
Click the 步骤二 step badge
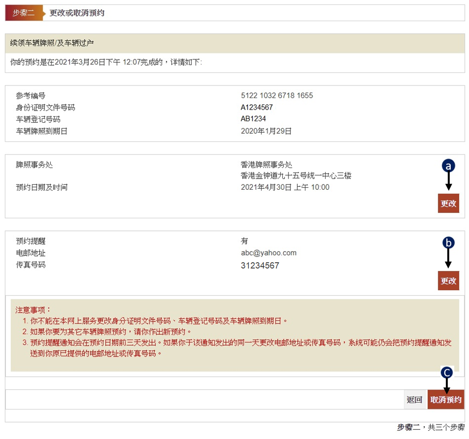tap(24, 13)
